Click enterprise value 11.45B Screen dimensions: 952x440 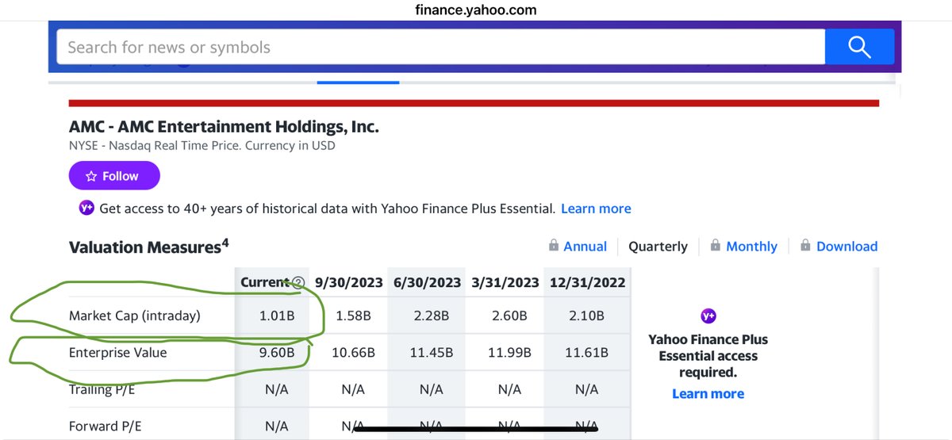432,353
